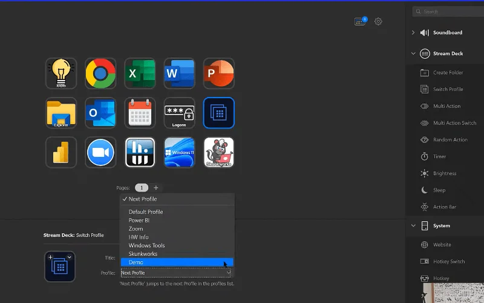Expand the Soundboard category
Viewport: 484px width, 303px height.
pyautogui.click(x=413, y=33)
